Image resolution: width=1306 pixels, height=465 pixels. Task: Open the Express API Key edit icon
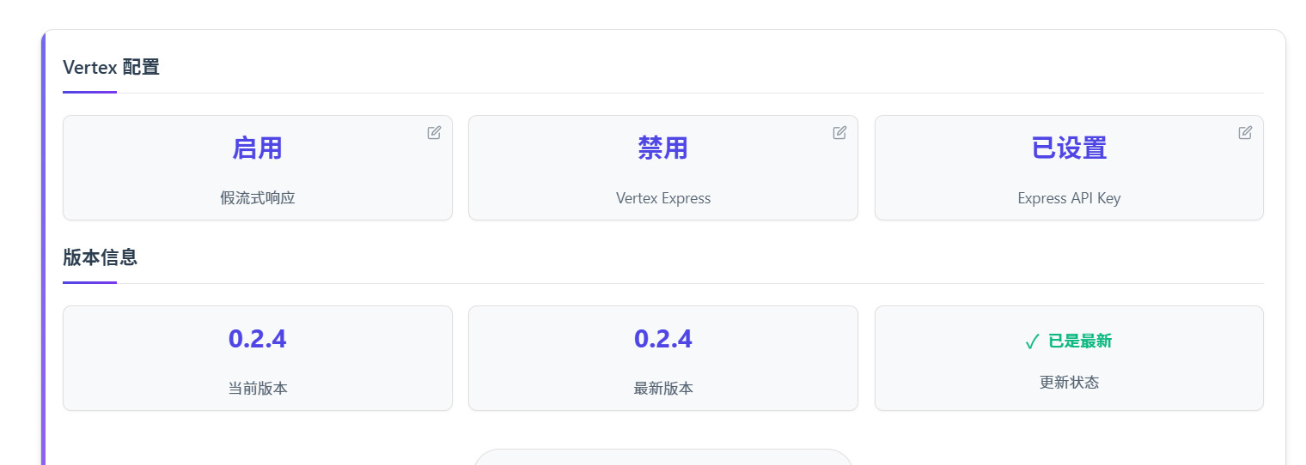pos(1245,133)
